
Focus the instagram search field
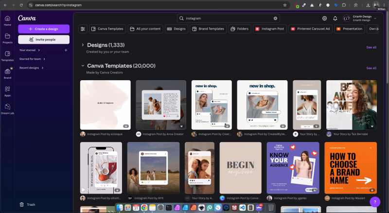228,18
